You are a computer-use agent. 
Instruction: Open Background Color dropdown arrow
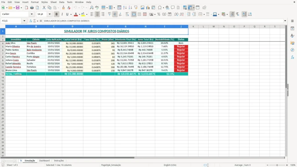click(x=87, y=14)
